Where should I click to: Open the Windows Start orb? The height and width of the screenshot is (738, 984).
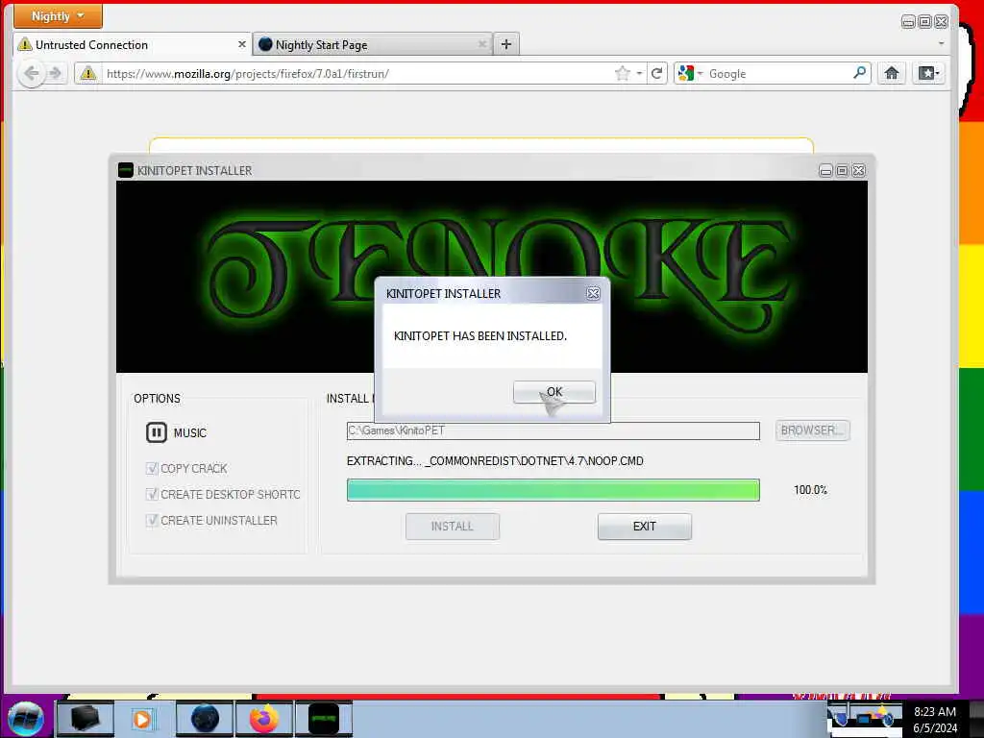[x=26, y=719]
